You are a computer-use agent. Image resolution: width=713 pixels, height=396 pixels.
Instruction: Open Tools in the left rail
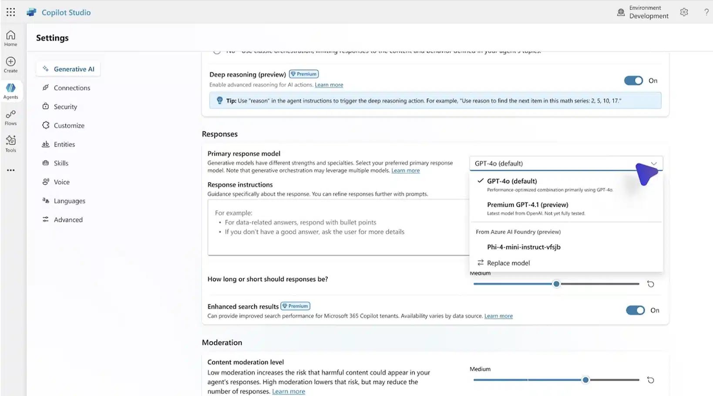pyautogui.click(x=11, y=144)
